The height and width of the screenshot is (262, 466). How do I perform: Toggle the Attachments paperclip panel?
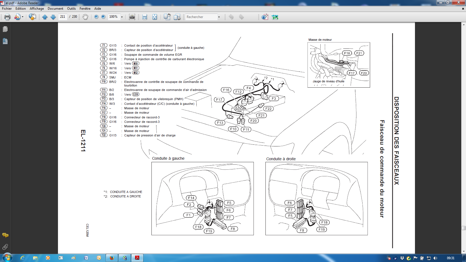coord(5,247)
